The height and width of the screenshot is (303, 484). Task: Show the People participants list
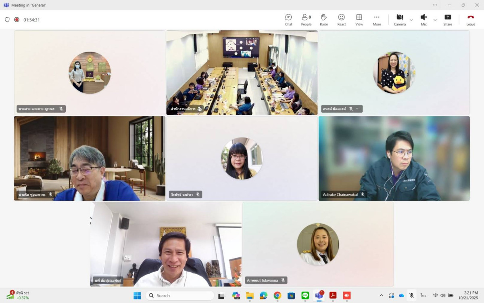pos(306,19)
